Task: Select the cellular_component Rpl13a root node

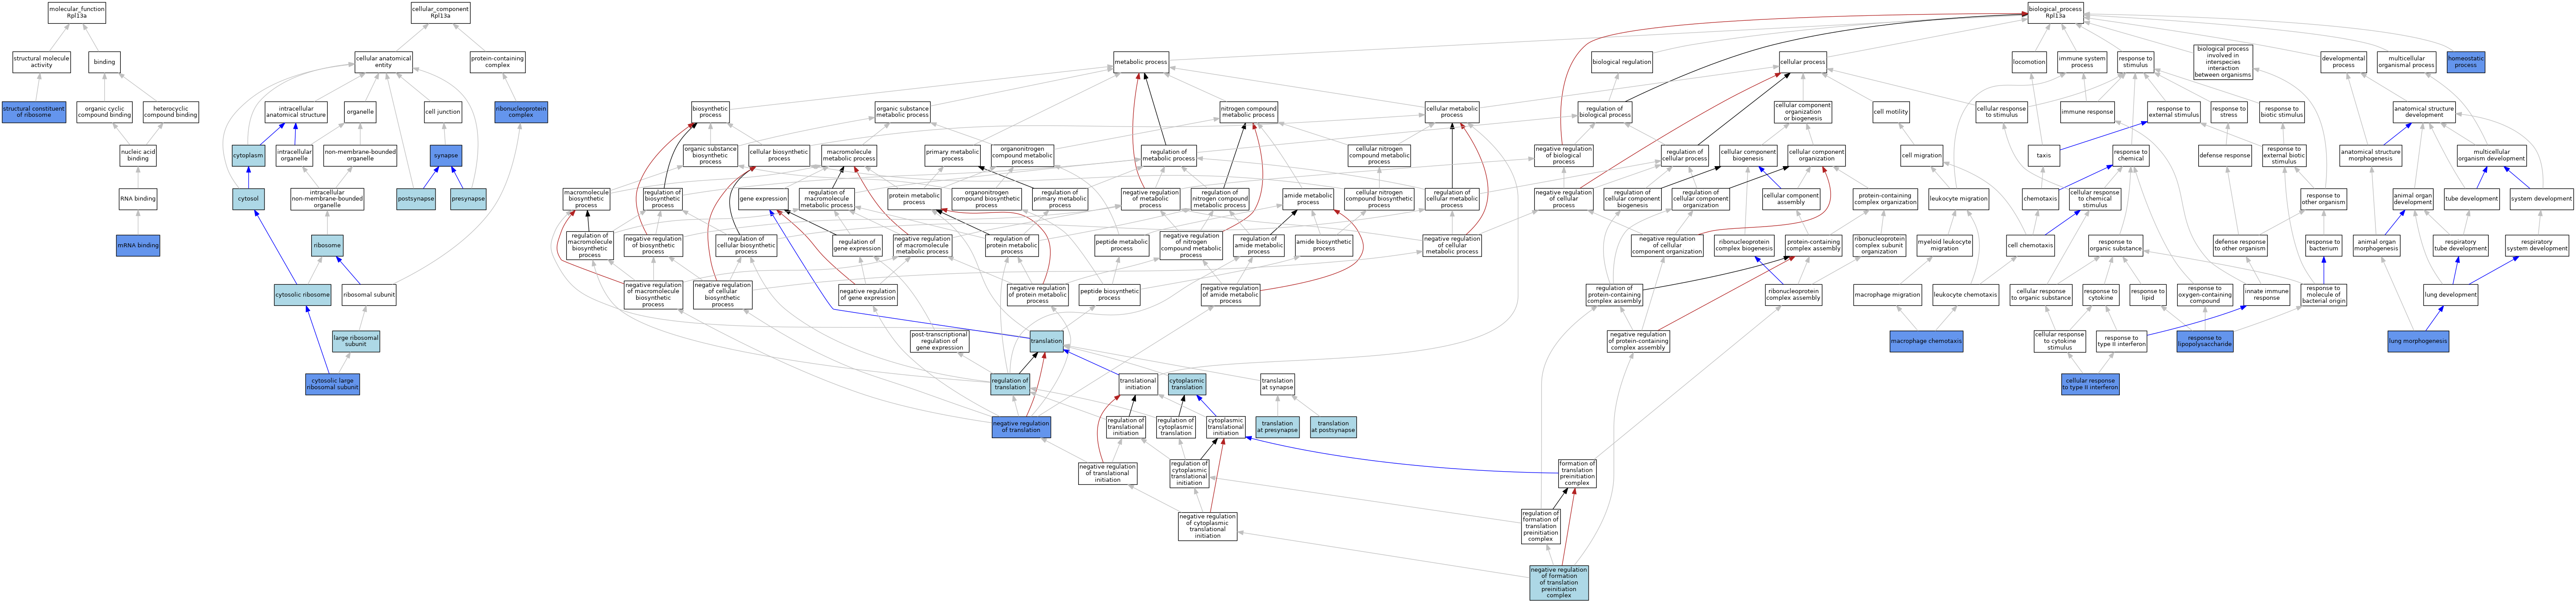Action: tap(440, 12)
